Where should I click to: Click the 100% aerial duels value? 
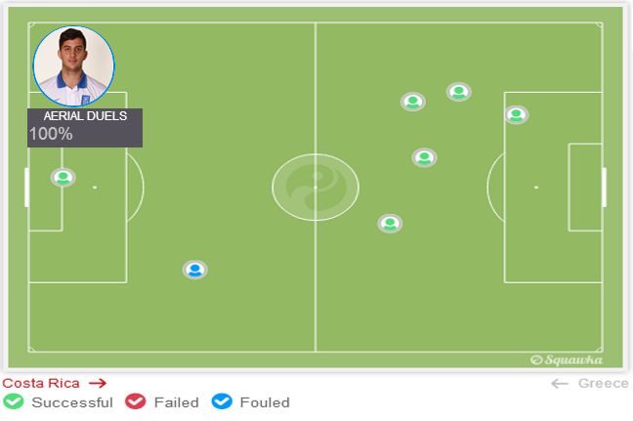(x=51, y=134)
